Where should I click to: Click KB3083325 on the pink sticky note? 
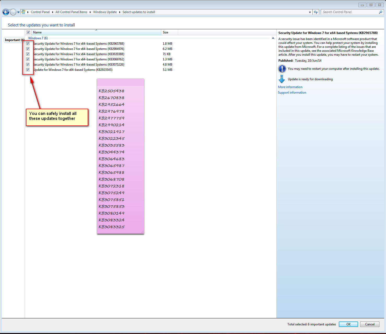click(111, 227)
